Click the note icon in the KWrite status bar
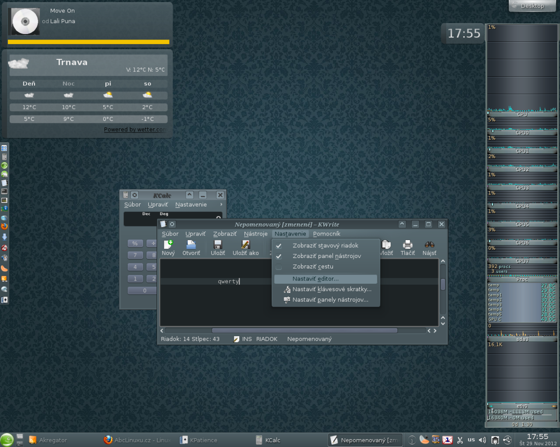Image resolution: width=560 pixels, height=447 pixels. tap(237, 339)
